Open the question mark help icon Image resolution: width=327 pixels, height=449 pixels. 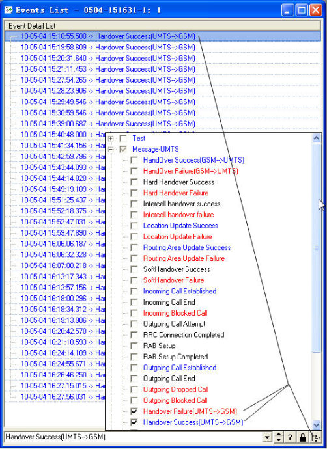click(290, 437)
